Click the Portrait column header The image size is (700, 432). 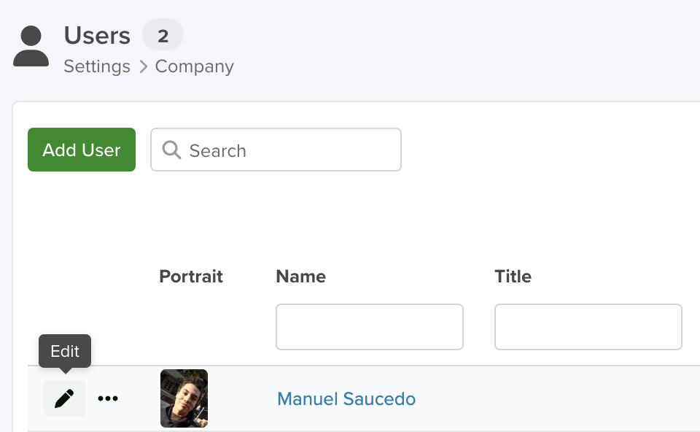click(x=191, y=277)
